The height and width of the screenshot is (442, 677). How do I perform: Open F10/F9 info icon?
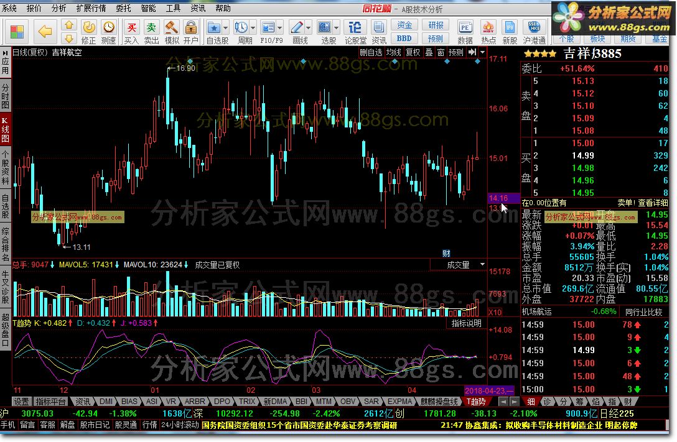(268, 28)
